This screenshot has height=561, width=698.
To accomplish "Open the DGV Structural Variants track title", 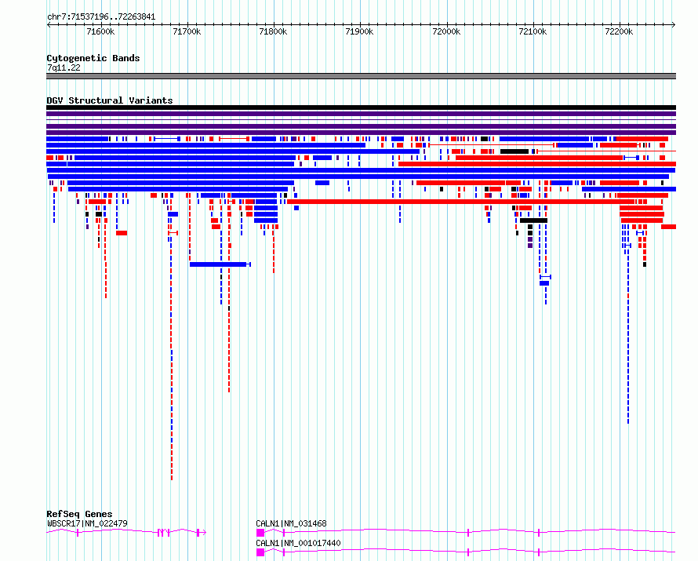I will click(110, 100).
